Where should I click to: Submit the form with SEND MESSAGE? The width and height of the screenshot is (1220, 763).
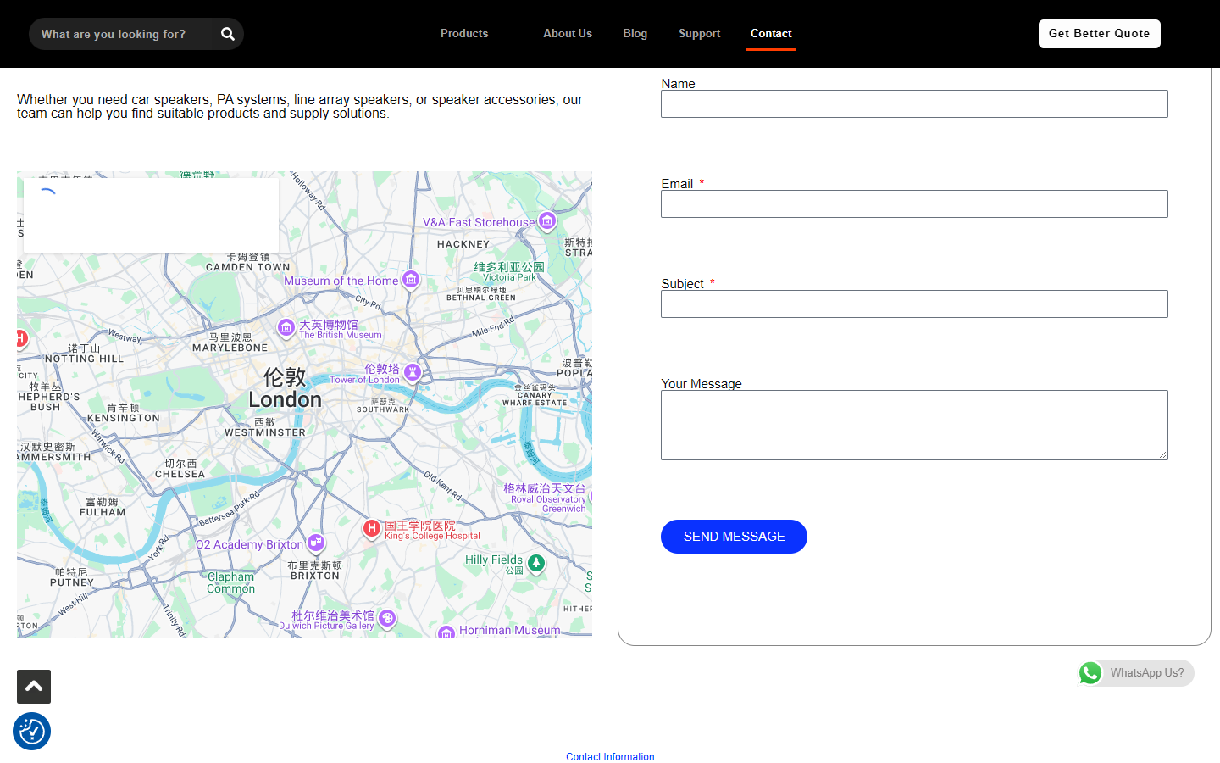pos(734,537)
